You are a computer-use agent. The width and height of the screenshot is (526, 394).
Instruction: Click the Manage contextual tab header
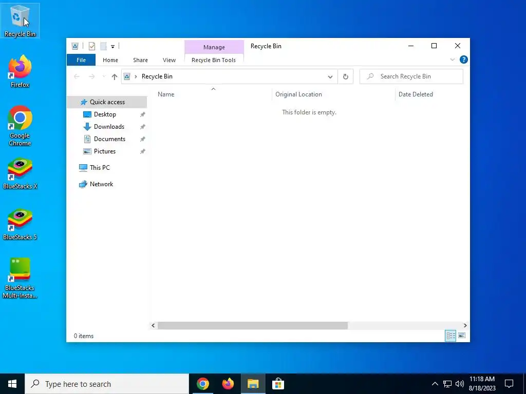pos(214,47)
